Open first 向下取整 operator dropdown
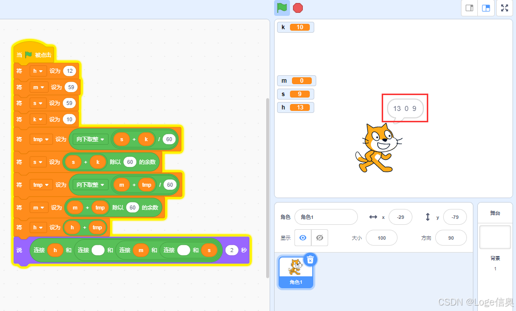This screenshot has width=516, height=311. (x=90, y=139)
